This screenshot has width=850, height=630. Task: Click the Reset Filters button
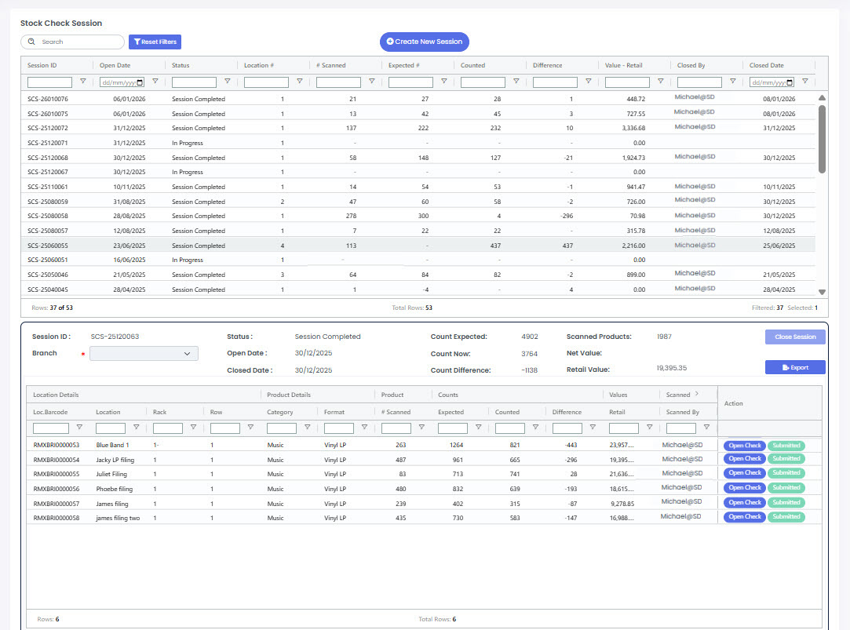(155, 42)
